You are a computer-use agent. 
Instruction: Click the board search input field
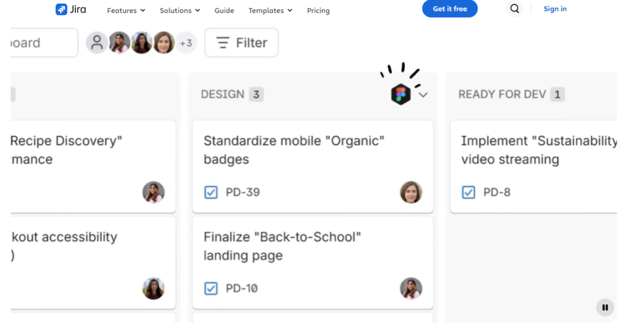(44, 42)
